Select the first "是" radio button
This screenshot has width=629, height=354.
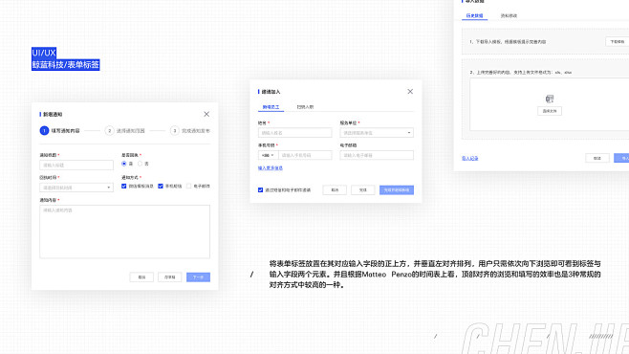124,164
